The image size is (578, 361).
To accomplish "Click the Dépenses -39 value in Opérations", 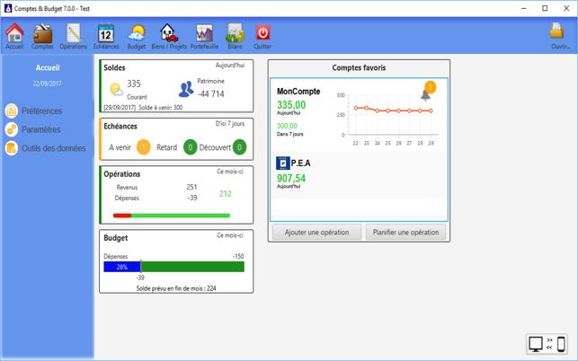I will pyautogui.click(x=192, y=198).
